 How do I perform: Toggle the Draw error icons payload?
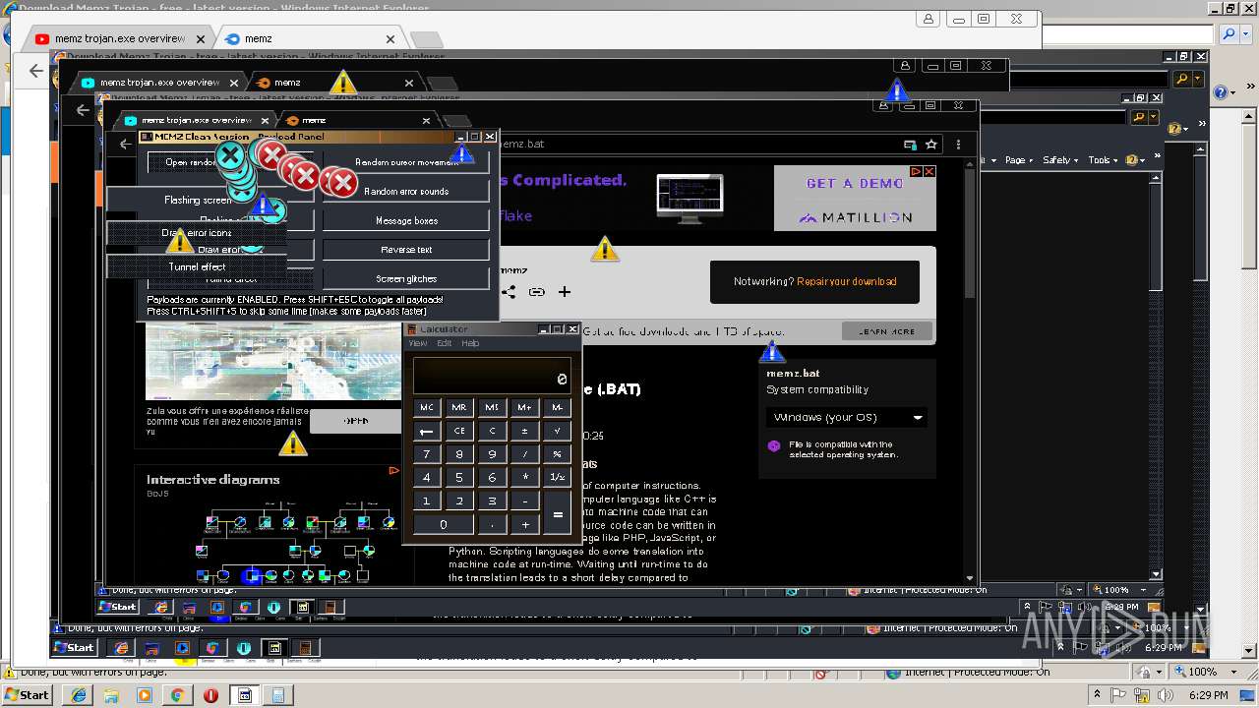(197, 233)
